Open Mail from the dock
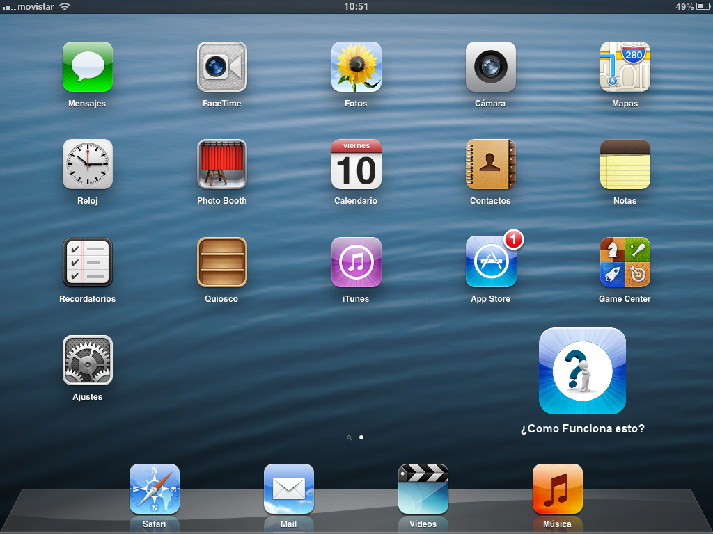The image size is (713, 534). pos(289,489)
